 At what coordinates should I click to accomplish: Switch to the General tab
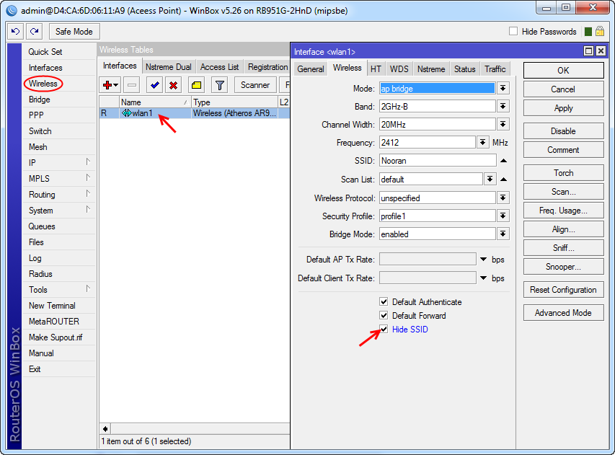tap(310, 69)
